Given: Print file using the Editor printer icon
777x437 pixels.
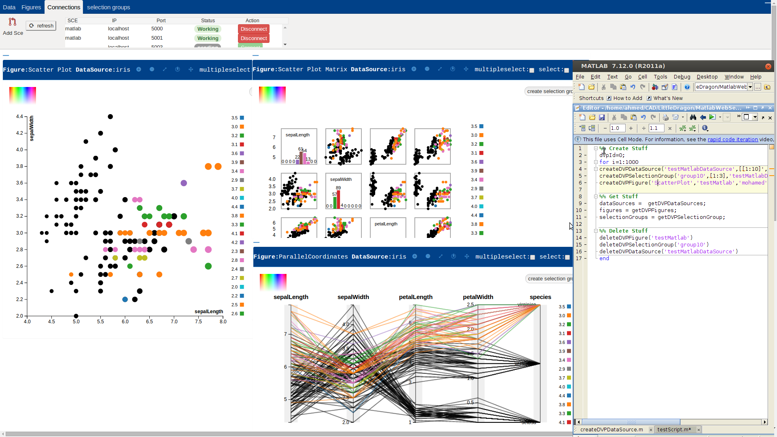Looking at the screenshot, I should coord(665,117).
